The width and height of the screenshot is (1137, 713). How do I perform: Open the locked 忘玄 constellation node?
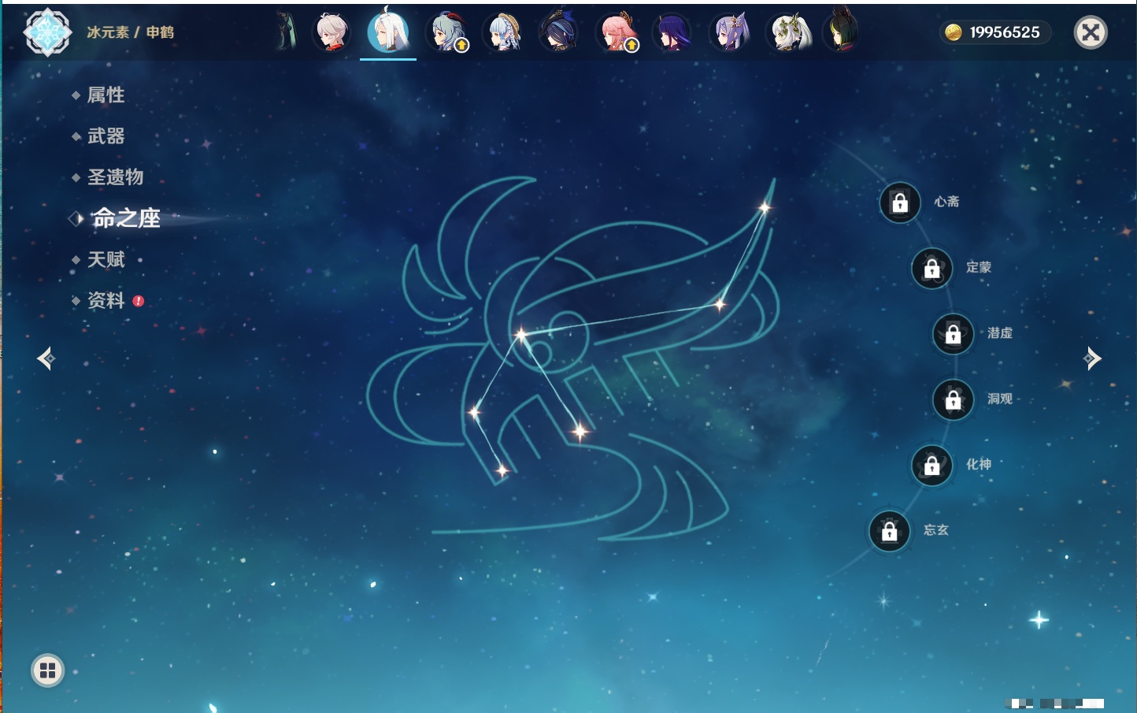[x=890, y=531]
